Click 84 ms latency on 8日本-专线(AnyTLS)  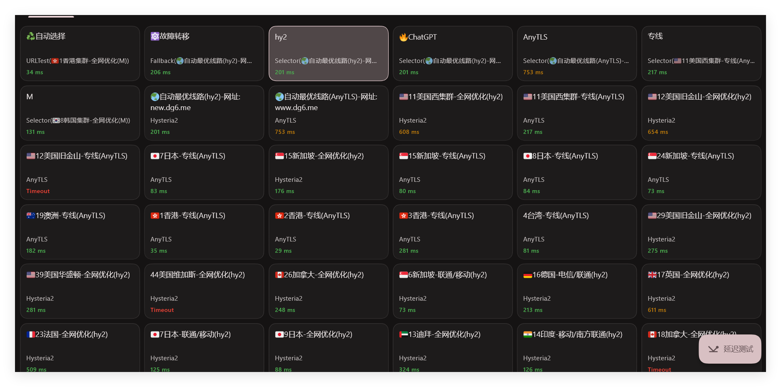[x=531, y=191]
